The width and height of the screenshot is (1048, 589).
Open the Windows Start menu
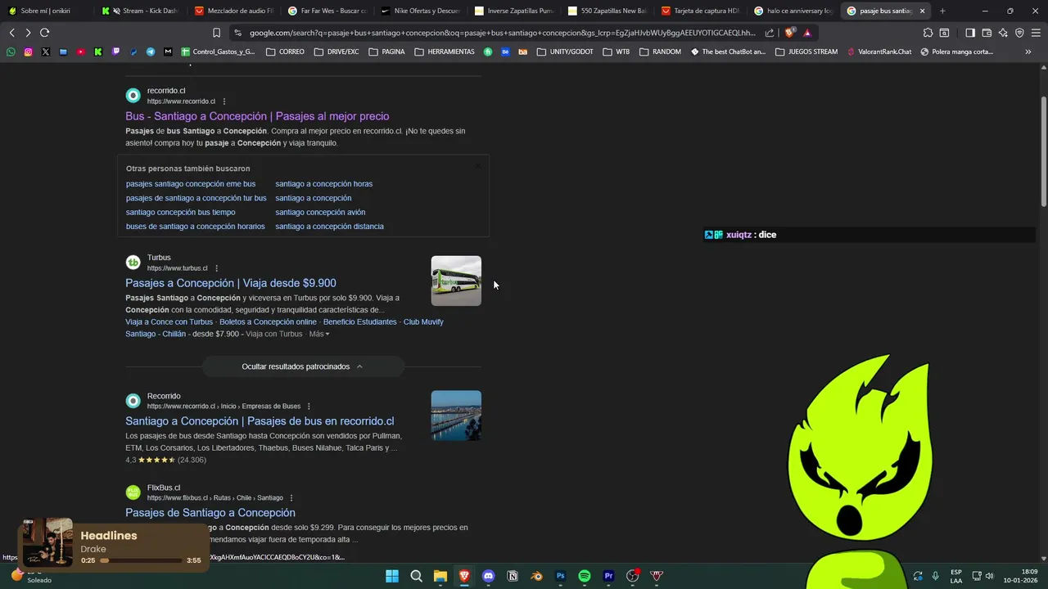[x=392, y=576]
